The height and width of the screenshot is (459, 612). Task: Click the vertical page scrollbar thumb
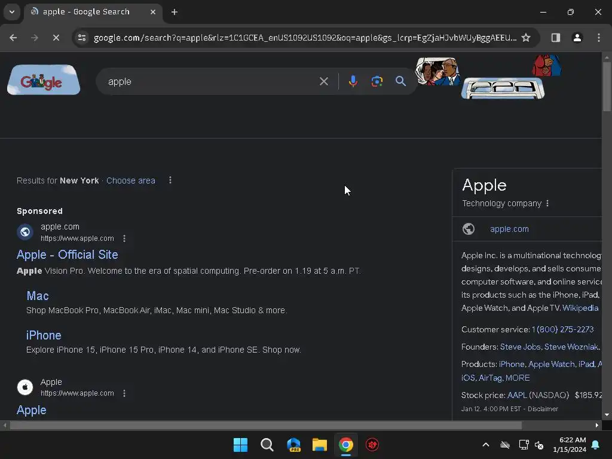click(607, 87)
